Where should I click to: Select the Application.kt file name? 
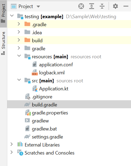[54, 89]
